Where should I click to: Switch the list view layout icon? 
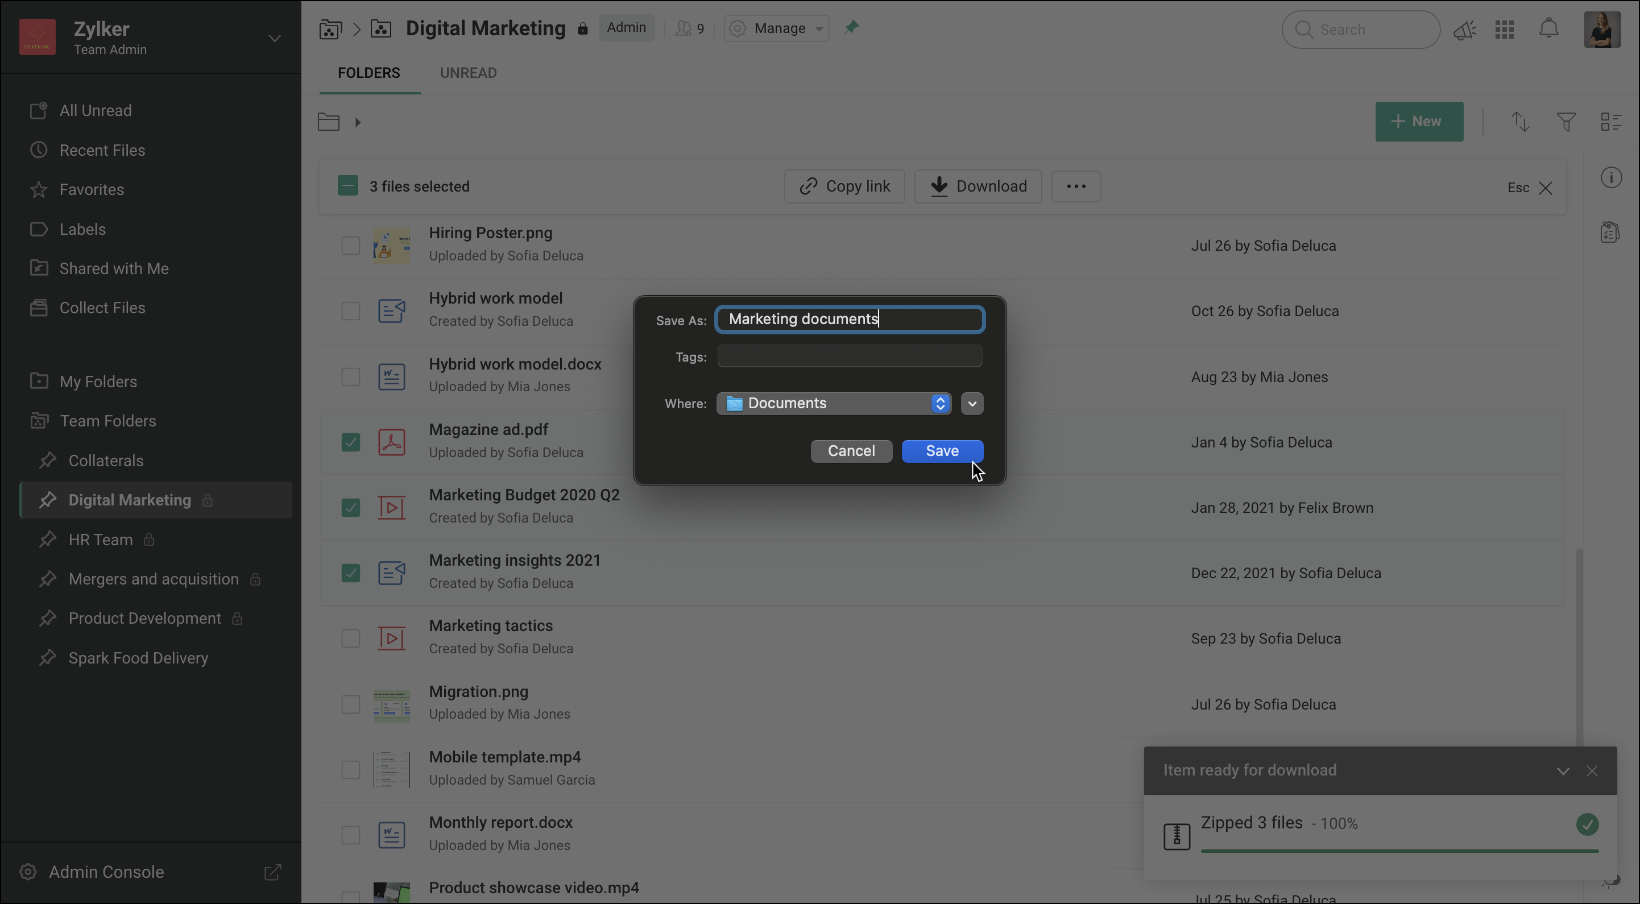(1610, 122)
